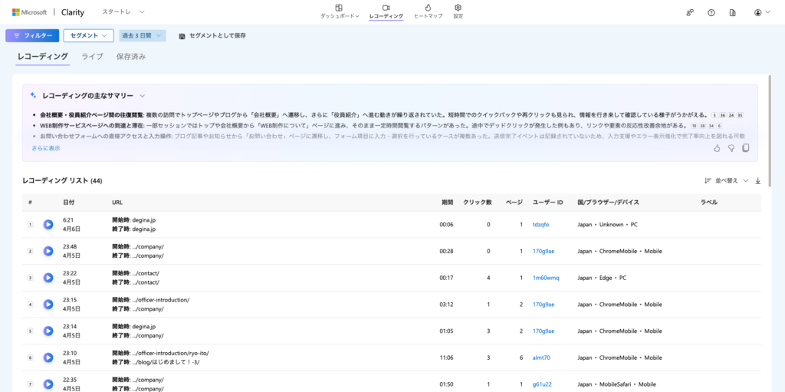Play recording number 1 from degina.jp
Viewport: 785px width, 392px height.
[x=48, y=225]
